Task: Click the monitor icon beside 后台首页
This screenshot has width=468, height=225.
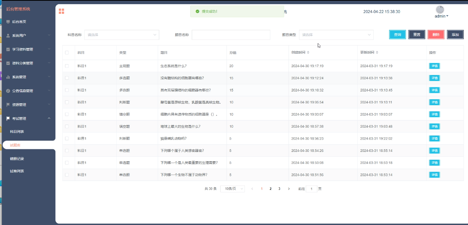Action: coord(8,22)
